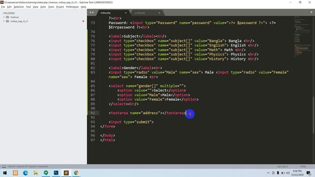Open the Tools menu

[x=51, y=7]
